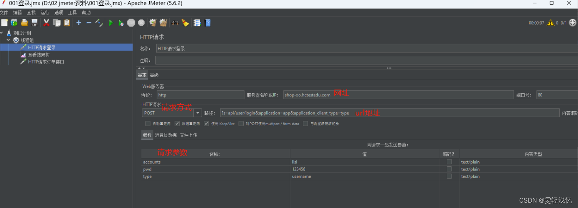Enable 对POST使用multipart / form-data checkbox
578x208 pixels.
pyautogui.click(x=241, y=123)
